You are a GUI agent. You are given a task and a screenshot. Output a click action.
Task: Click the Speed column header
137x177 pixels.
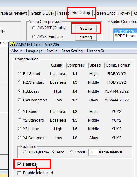point(95,65)
